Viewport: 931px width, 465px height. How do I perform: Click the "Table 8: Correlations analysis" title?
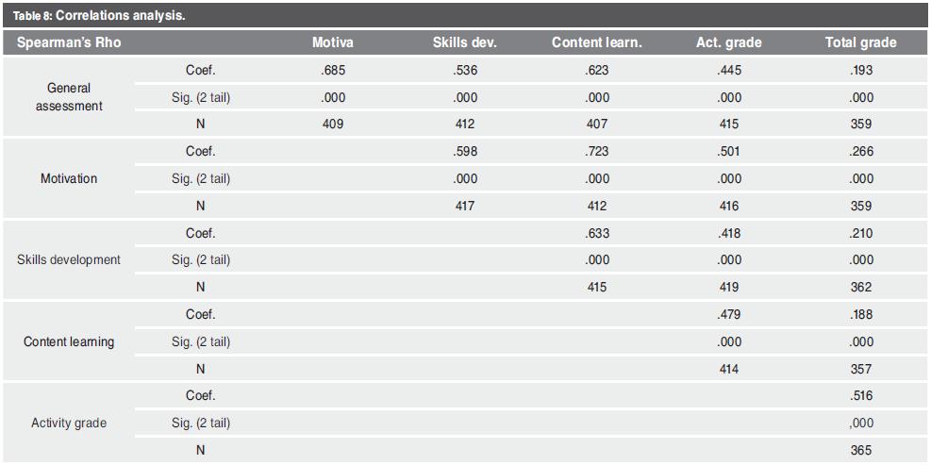(x=92, y=16)
